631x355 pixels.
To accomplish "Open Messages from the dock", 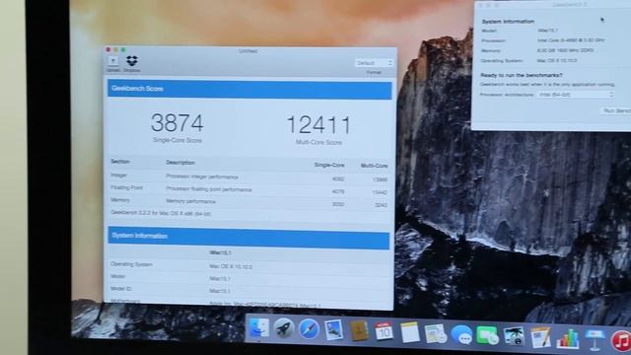I will coord(461,335).
